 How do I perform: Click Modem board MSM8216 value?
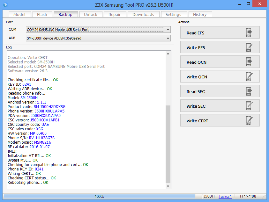coord(42,142)
